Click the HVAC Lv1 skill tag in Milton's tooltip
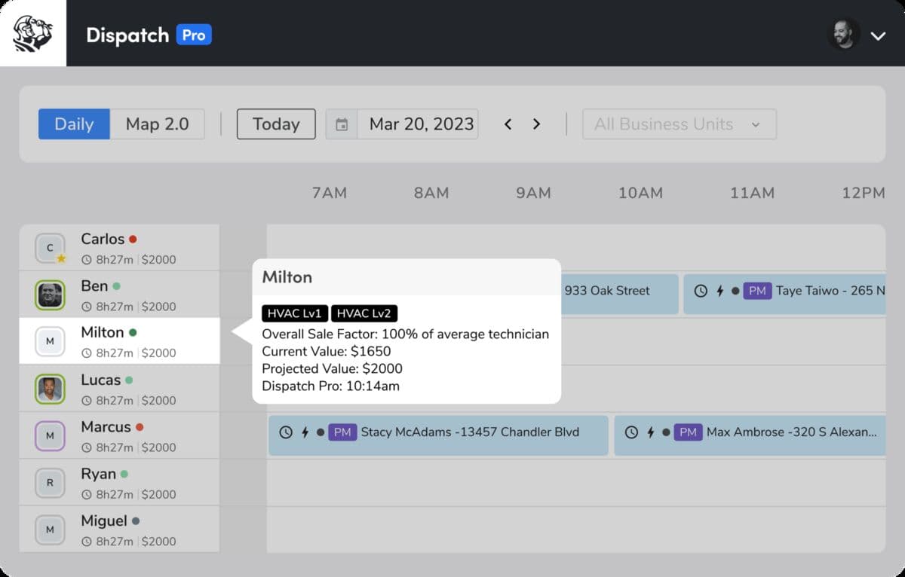This screenshot has width=905, height=577. click(x=294, y=313)
